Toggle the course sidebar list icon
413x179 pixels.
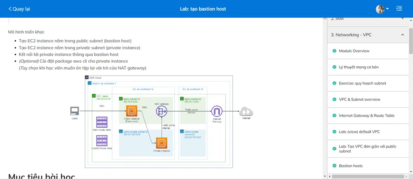pyautogui.click(x=399, y=8)
